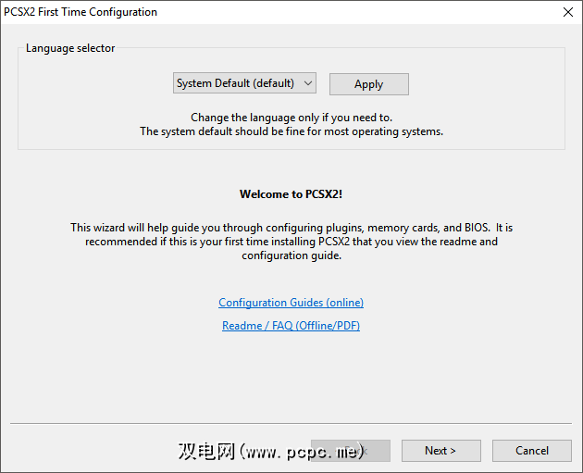
Task: Click the Language selector group label
Action: (70, 48)
